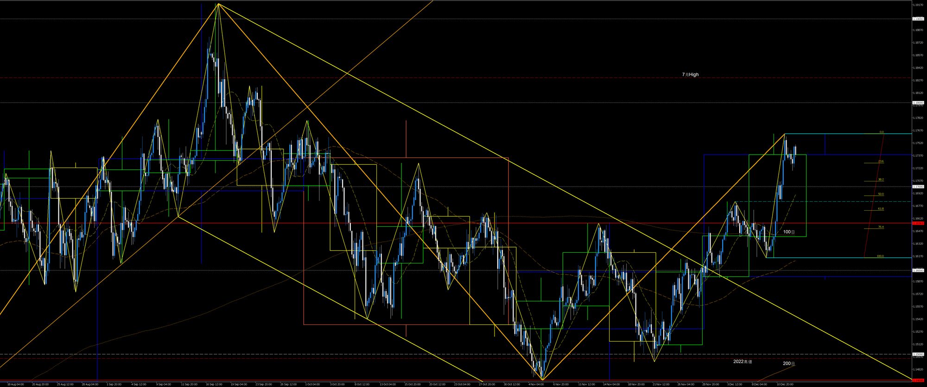Screen dimensions: 927x387
Task: Select the 4 Nov 04:00 time axis label
Action: (536, 384)
